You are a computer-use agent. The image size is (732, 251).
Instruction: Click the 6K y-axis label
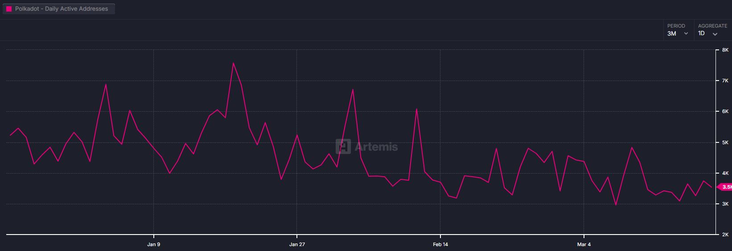725,111
